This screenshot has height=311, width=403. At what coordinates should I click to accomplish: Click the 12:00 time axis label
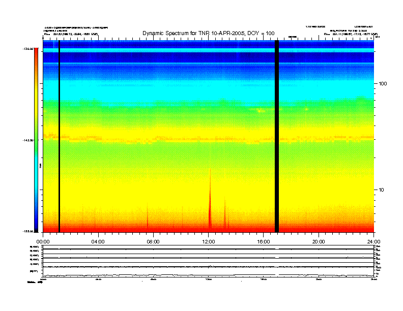coord(209,242)
